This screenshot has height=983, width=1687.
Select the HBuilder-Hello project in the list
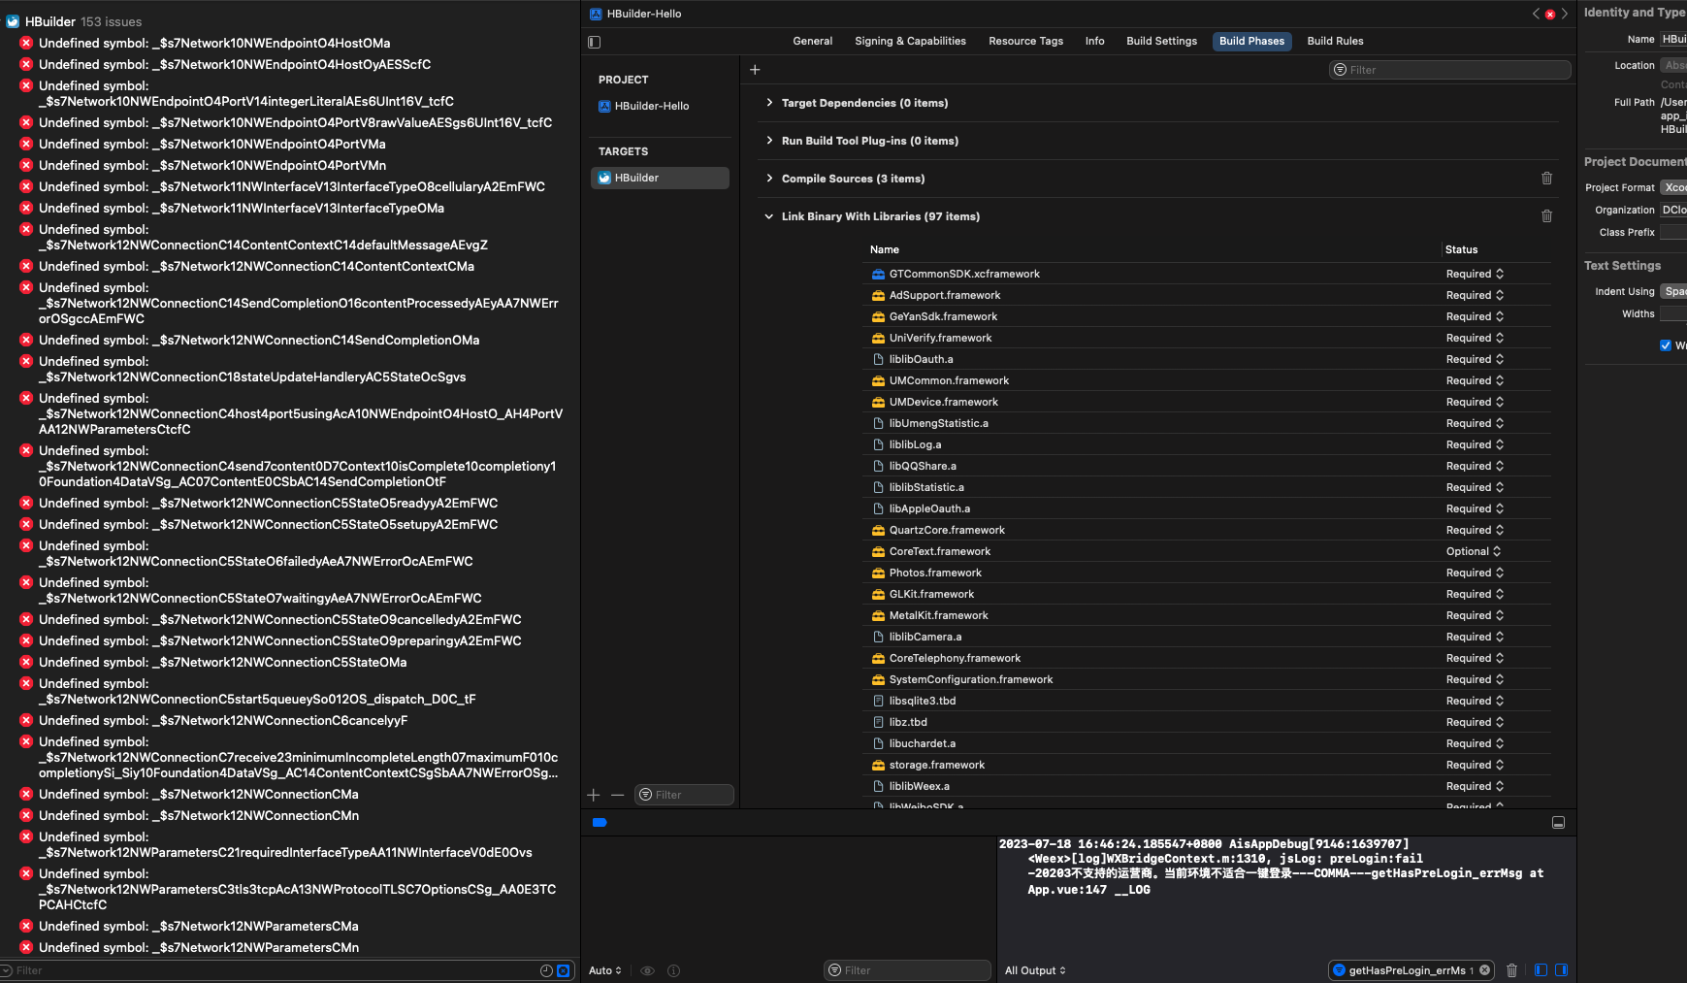point(651,106)
